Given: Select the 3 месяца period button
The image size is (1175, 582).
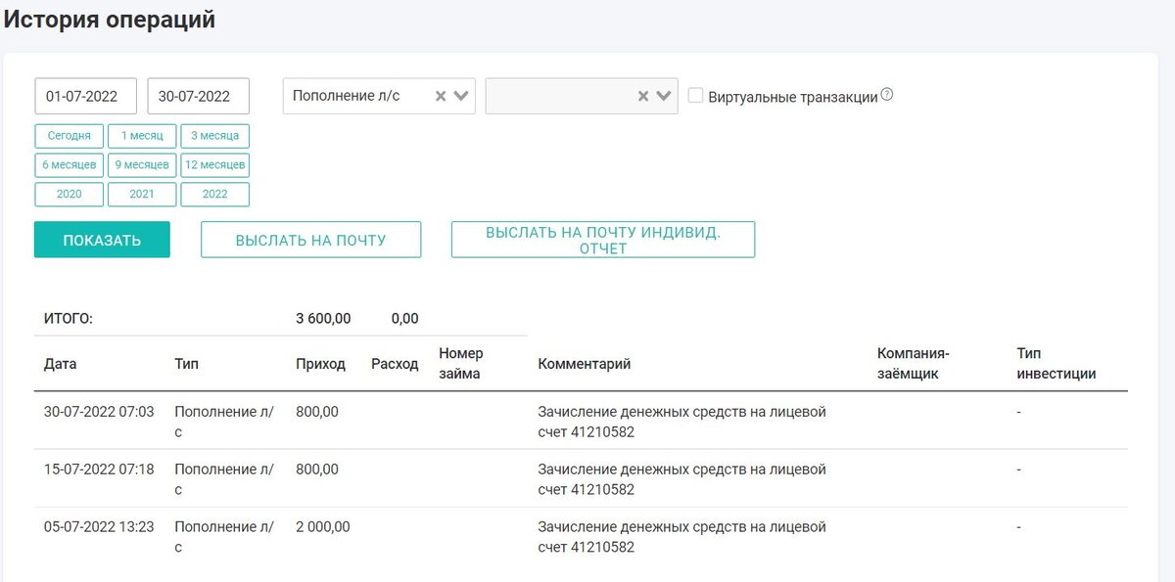Looking at the screenshot, I should pos(215,136).
